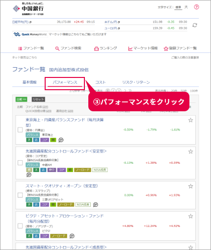Viewport: 211px width, 250px height.
Task: Click external link icon beside 日経平均(円)
Action: coord(30,22)
